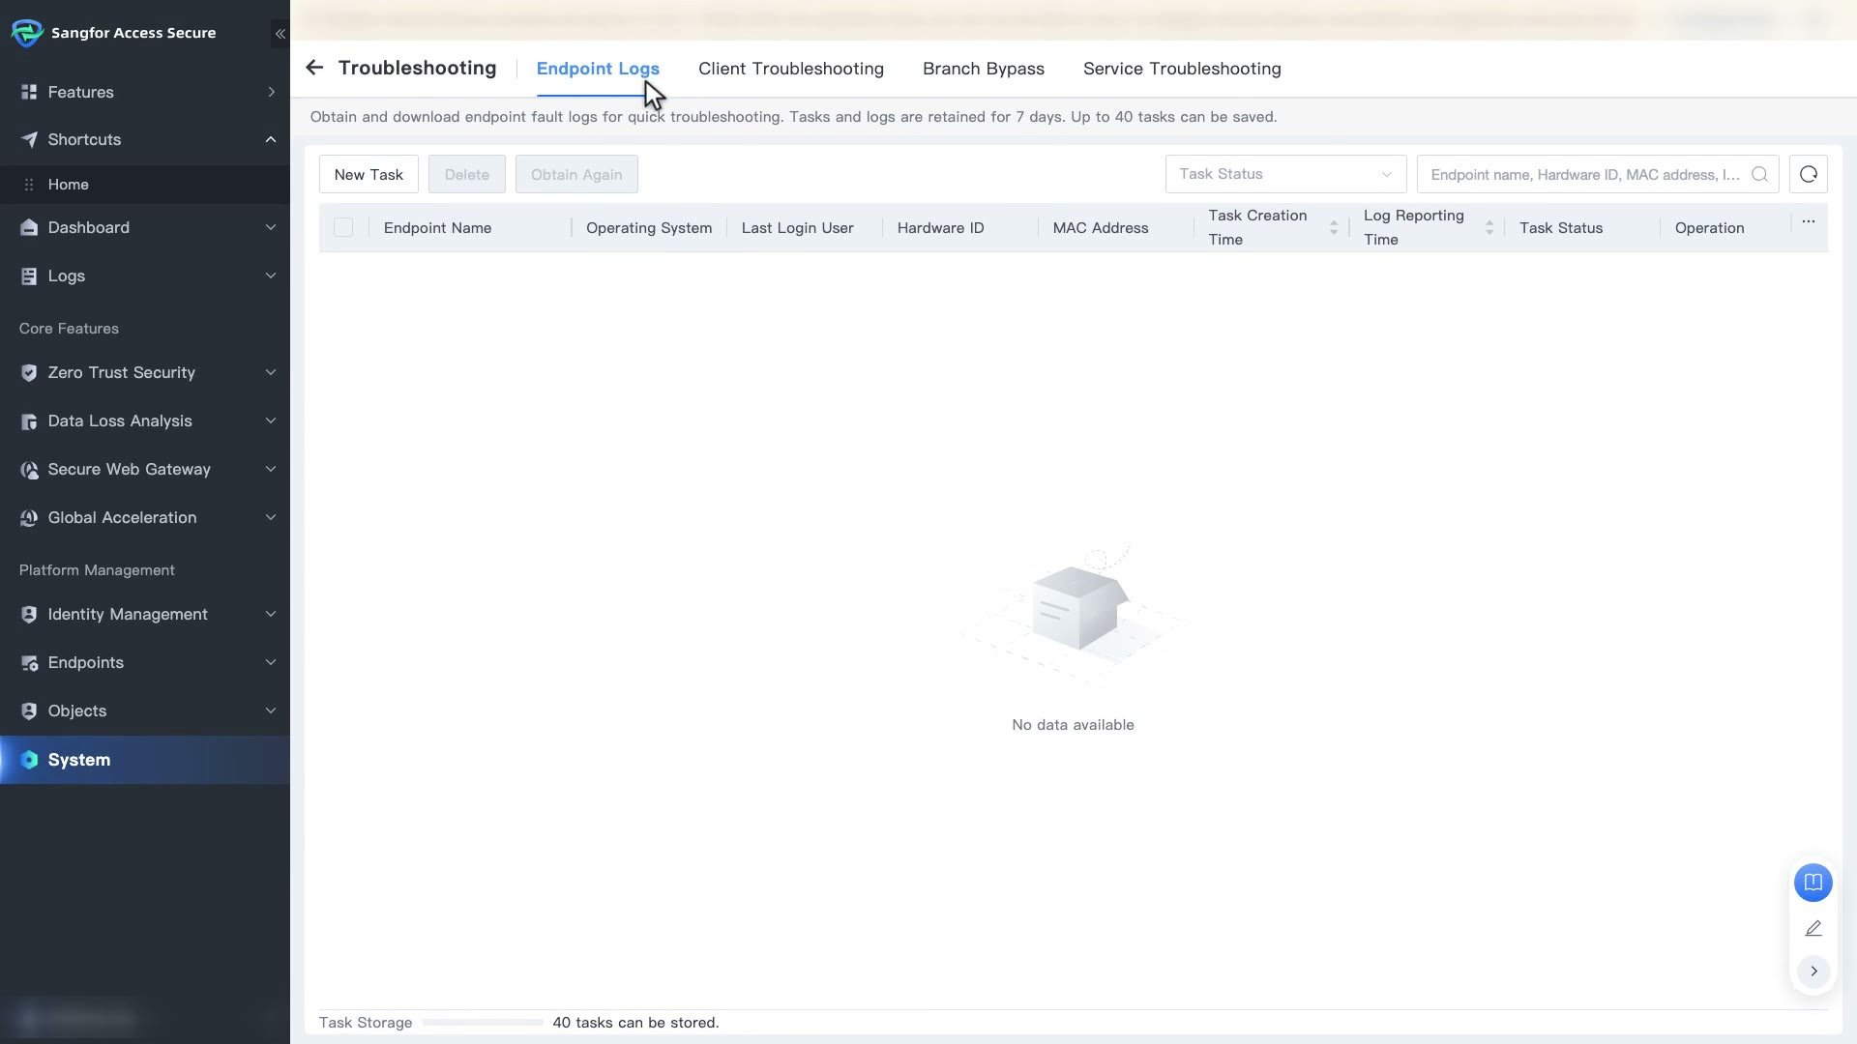Open the Service Troubleshooting tab
1857x1044 pixels.
[x=1181, y=69]
